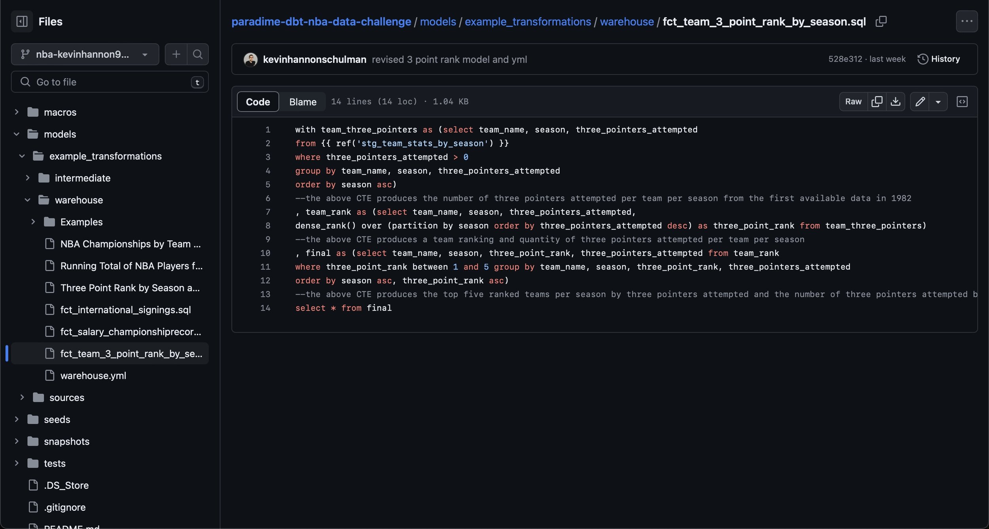Collapse the file tree side panel icon
The image size is (989, 529).
pyautogui.click(x=22, y=21)
